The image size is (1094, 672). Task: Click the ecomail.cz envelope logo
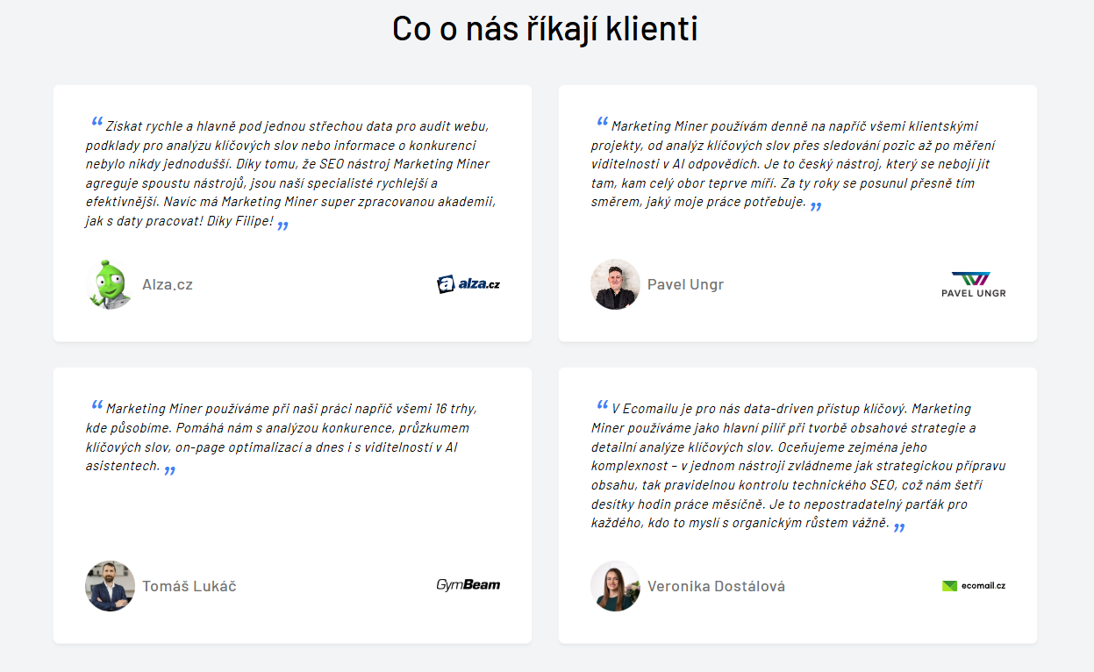974,585
